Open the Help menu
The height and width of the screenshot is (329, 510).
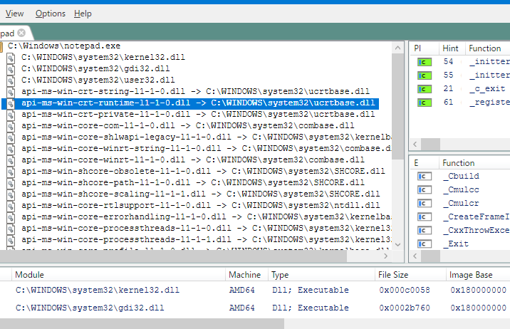coord(83,14)
